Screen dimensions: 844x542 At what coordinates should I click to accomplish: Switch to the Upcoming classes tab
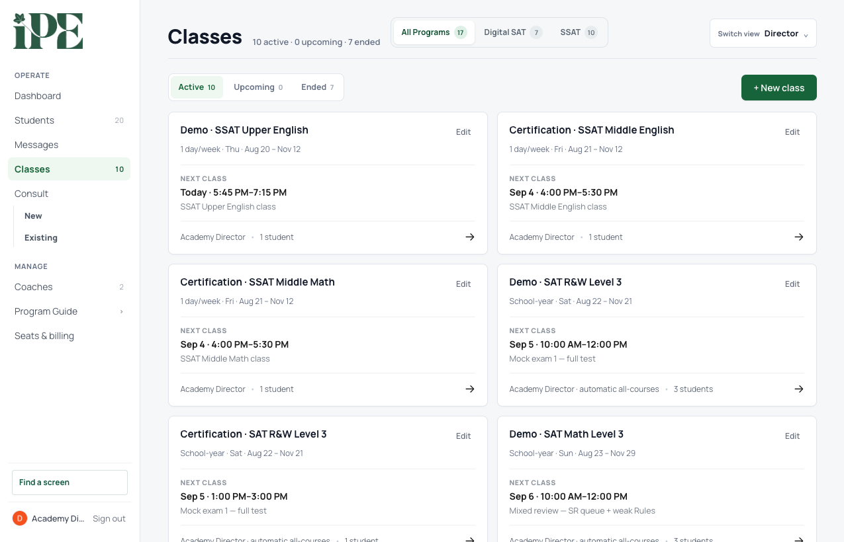pyautogui.click(x=258, y=87)
